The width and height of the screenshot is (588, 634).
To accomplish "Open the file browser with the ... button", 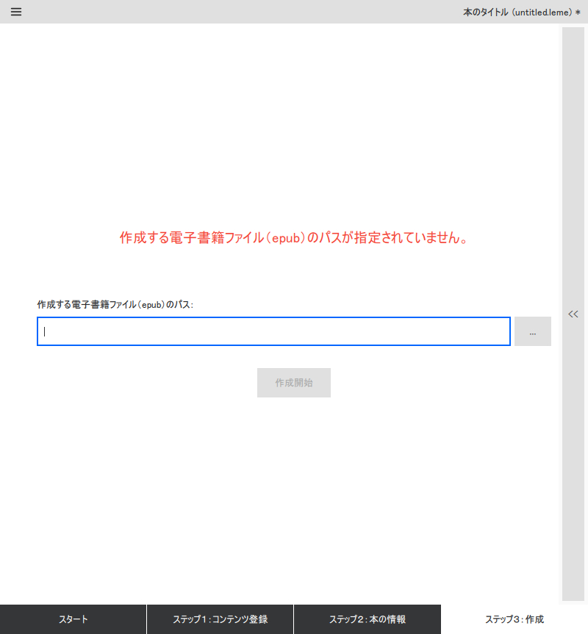I will [x=533, y=331].
